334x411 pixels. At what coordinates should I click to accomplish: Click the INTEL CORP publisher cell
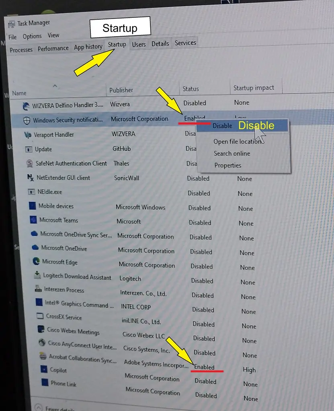136,307
